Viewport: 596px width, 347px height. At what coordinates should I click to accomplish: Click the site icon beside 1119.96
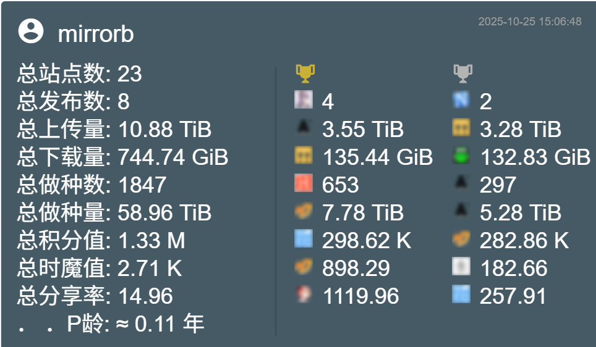[304, 295]
